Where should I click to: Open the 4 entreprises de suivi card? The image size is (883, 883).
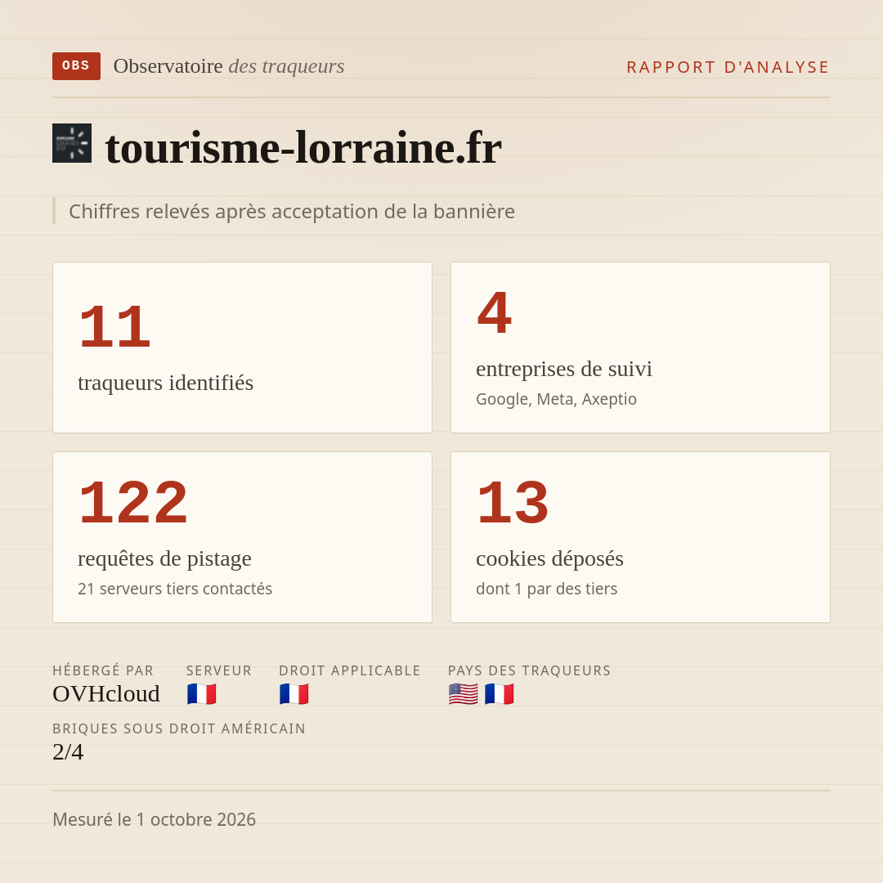tap(640, 347)
